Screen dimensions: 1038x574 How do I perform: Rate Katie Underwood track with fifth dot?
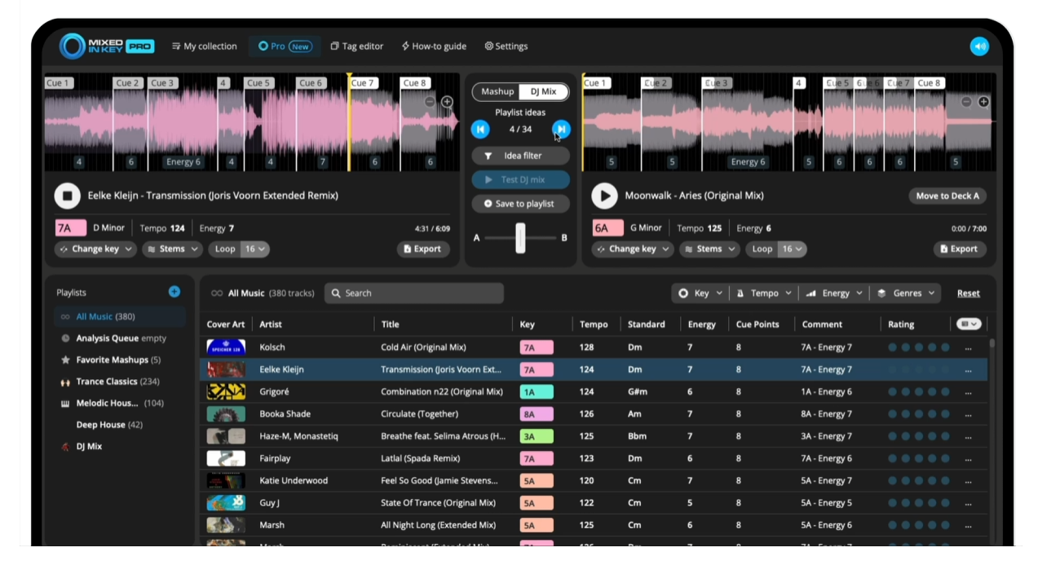(x=946, y=480)
